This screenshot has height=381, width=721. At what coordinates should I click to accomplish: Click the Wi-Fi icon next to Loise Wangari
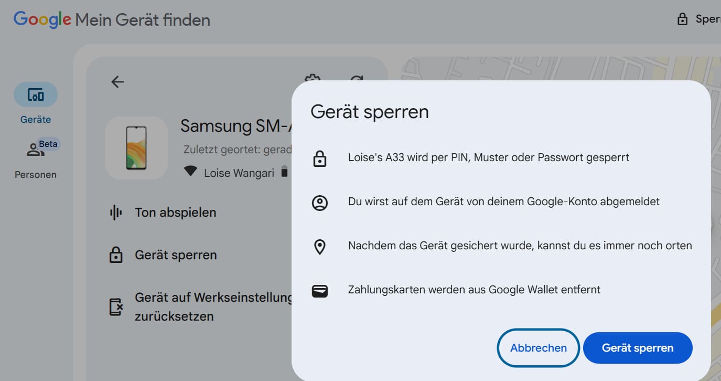(x=190, y=172)
